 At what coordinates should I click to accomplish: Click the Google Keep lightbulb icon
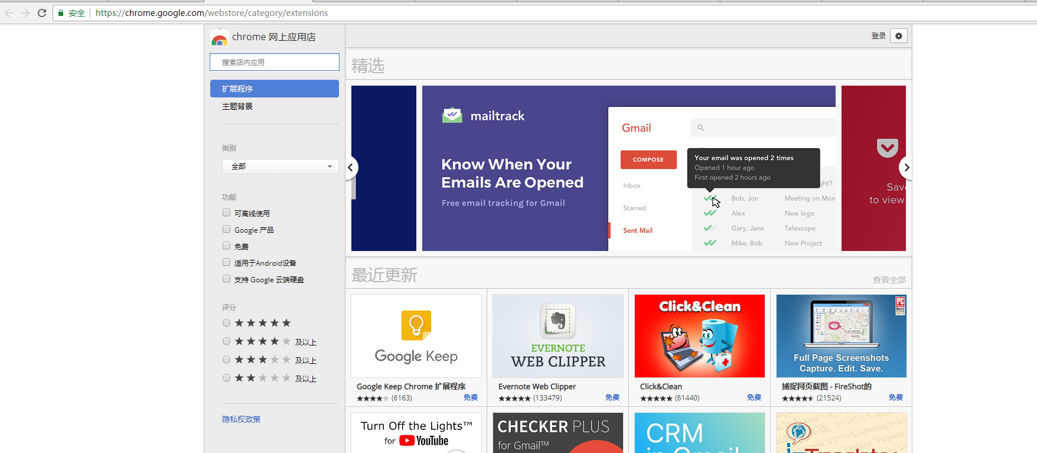pyautogui.click(x=416, y=325)
